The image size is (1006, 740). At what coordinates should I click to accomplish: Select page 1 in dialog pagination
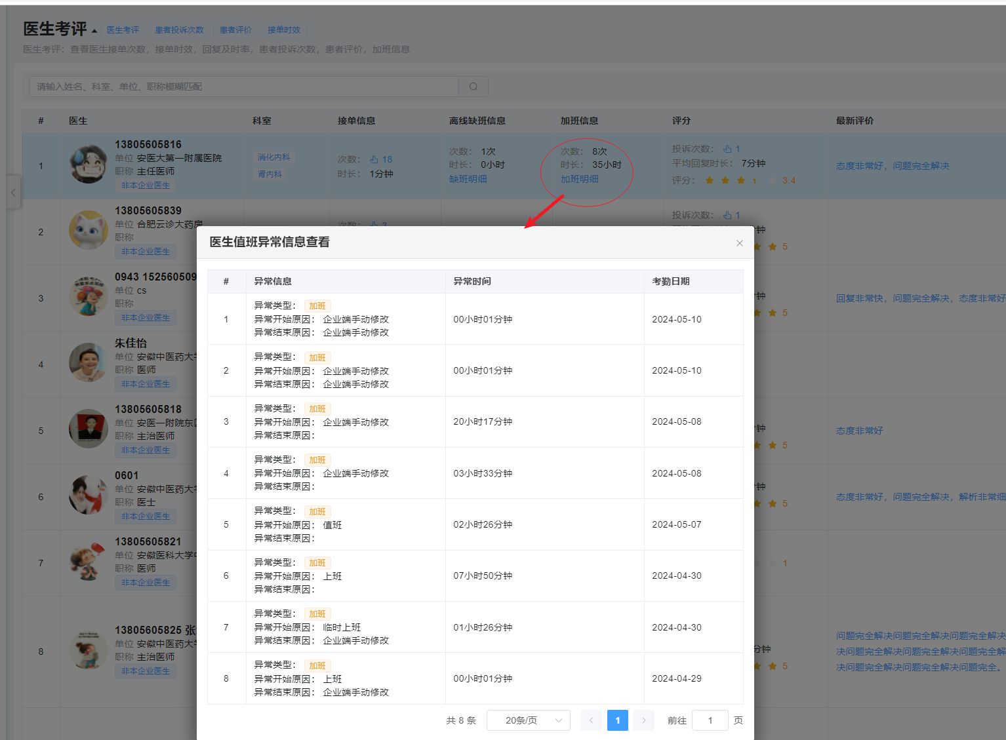(x=618, y=720)
